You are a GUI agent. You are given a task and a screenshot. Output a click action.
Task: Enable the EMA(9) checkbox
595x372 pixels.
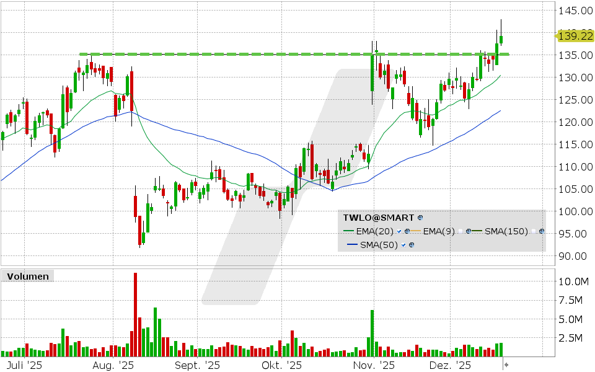click(x=461, y=230)
